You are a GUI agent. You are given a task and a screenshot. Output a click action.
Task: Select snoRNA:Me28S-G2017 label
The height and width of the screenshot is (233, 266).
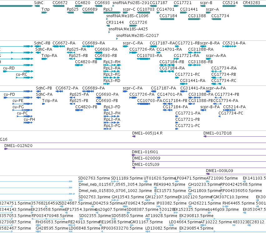[138, 36]
